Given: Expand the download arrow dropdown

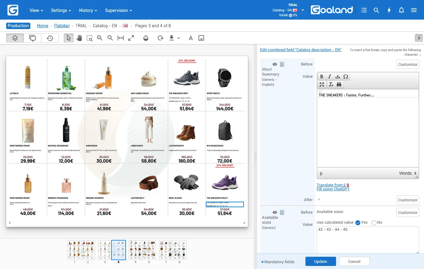Looking at the screenshot, I should point(179,38).
